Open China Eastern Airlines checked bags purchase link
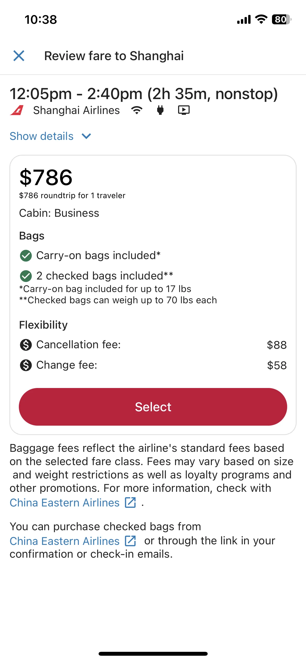 [x=65, y=541]
